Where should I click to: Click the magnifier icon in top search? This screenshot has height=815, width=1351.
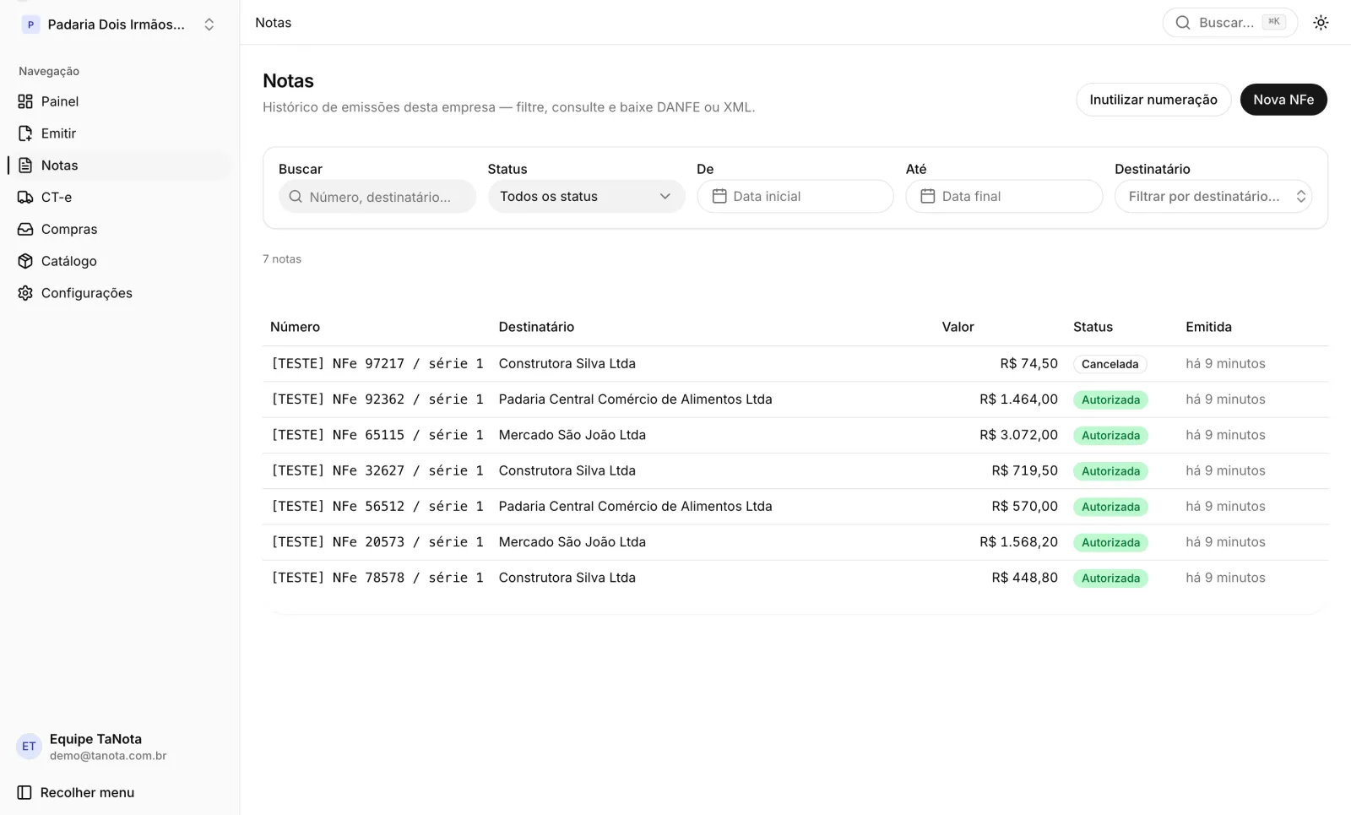point(1183,23)
